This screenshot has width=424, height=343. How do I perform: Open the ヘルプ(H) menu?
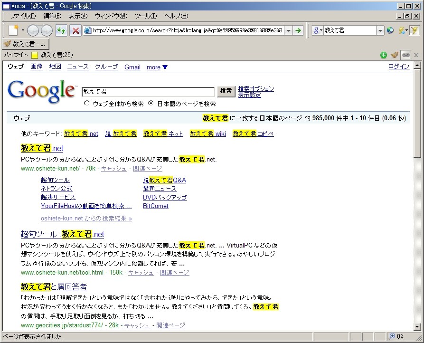176,16
